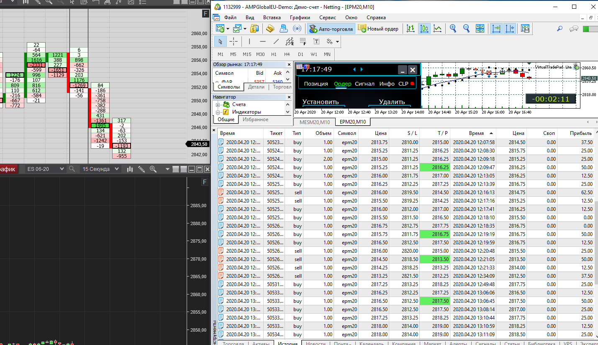Select the crosshair cursor tool
Viewport: 598px width, 345px height.
pyautogui.click(x=234, y=41)
